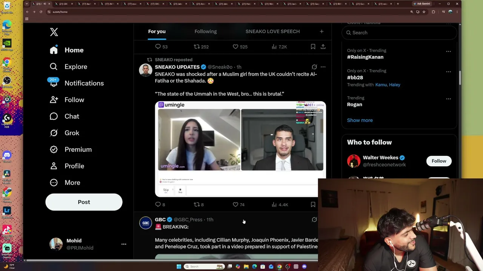The image size is (483, 271).
Task: Open Grok explain icon on GBC post
Action: pyautogui.click(x=314, y=219)
